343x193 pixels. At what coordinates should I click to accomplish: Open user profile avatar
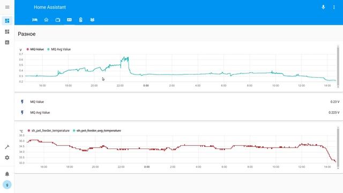click(7, 184)
